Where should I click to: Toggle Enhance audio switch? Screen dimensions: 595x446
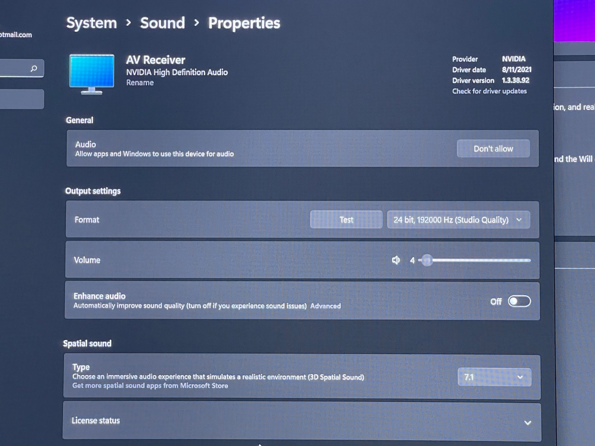click(x=519, y=301)
